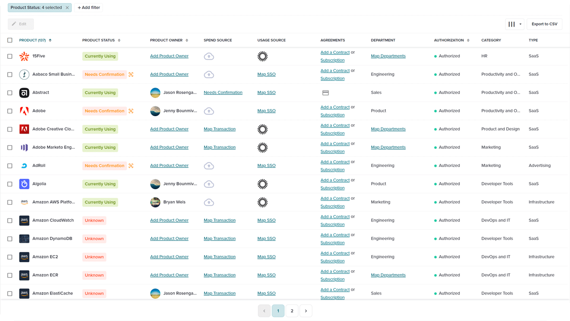Click Add a Contract for Algolia
The height and width of the screenshot is (321, 570).
coord(335,180)
